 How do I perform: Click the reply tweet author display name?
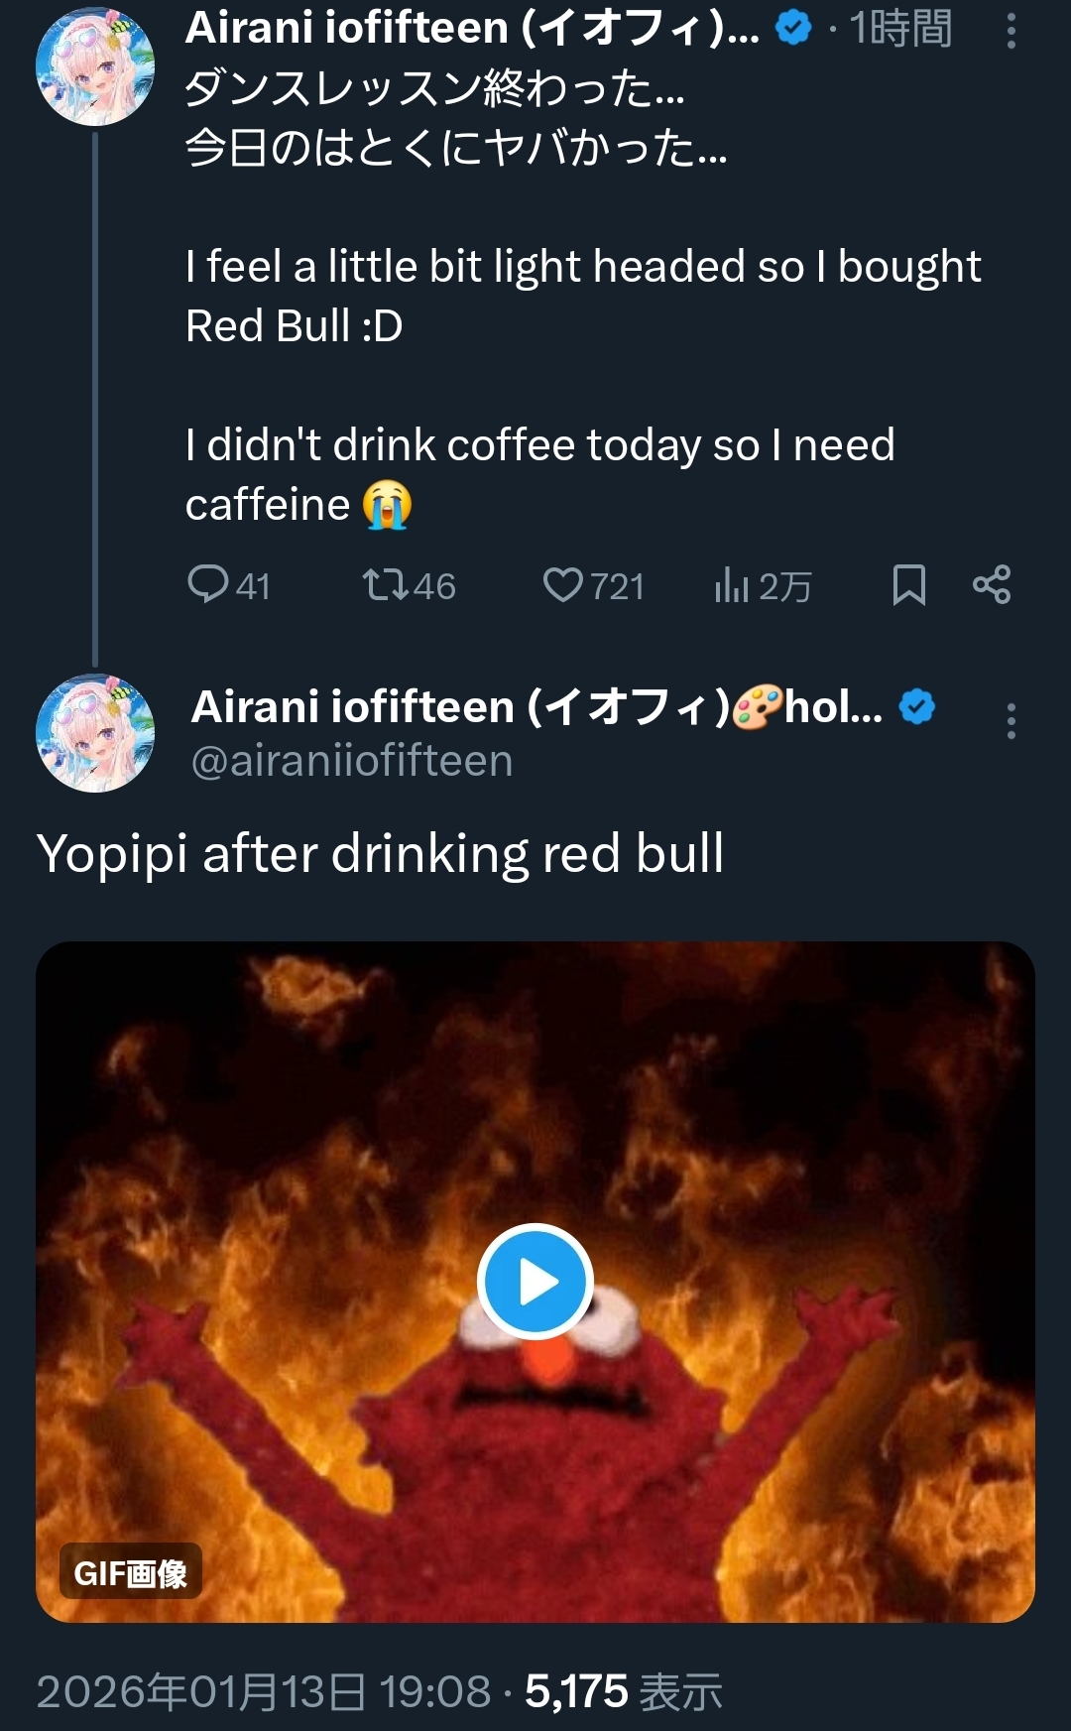[535, 707]
